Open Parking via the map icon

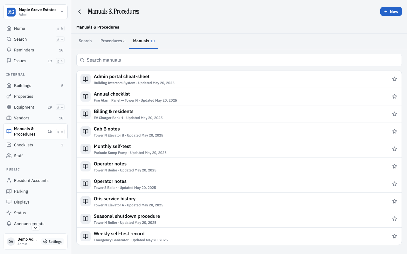click(x=9, y=191)
